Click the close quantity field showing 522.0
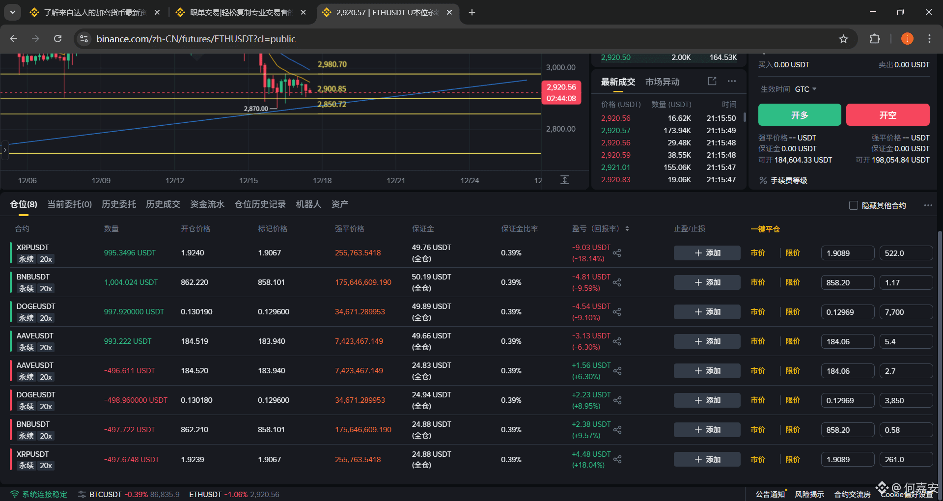 pyautogui.click(x=906, y=253)
